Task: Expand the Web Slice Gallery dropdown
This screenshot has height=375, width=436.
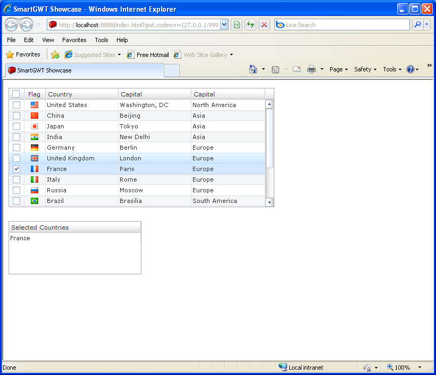Action: tap(231, 55)
